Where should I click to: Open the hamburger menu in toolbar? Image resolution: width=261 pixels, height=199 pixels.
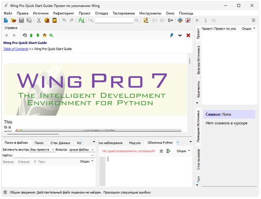[x=253, y=20]
